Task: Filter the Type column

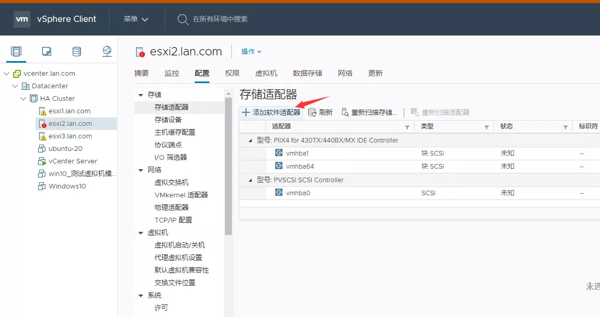Action: 486,127
